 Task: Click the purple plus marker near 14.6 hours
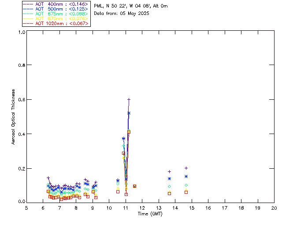186,168
